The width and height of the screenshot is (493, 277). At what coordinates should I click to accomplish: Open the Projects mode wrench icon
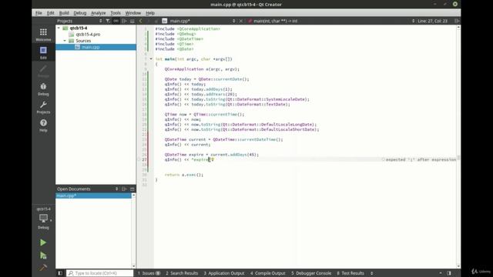(43, 107)
